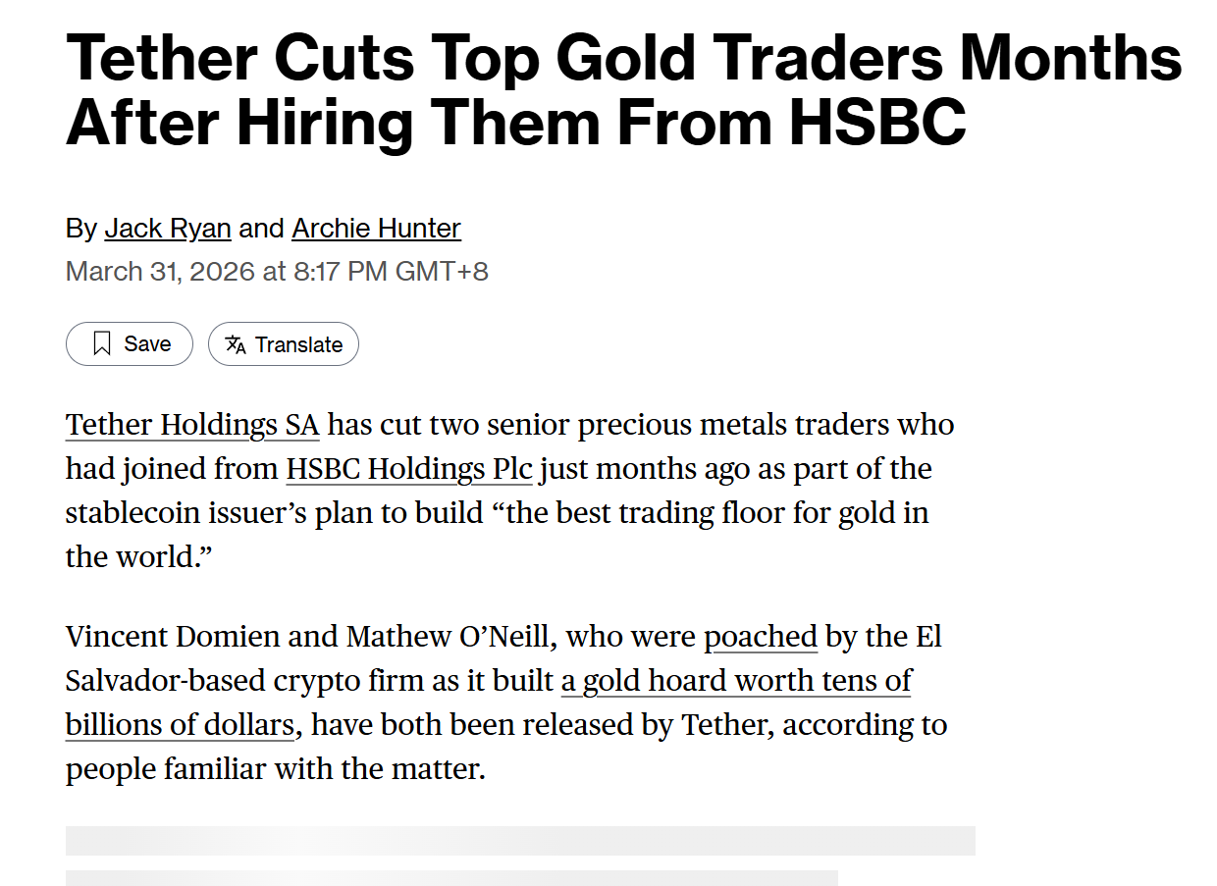Open author Jack Ryan's profile link
The height and width of the screenshot is (886, 1217).
168,228
